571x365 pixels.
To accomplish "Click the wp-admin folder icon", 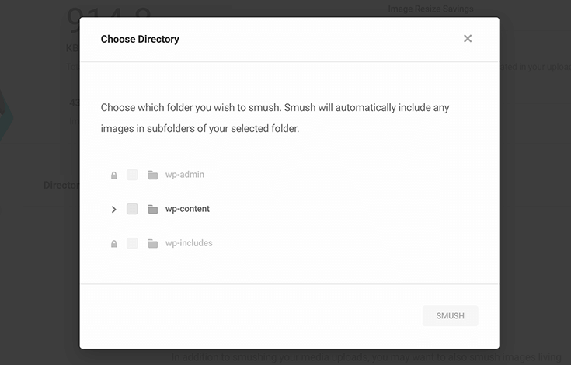I will pyautogui.click(x=153, y=175).
